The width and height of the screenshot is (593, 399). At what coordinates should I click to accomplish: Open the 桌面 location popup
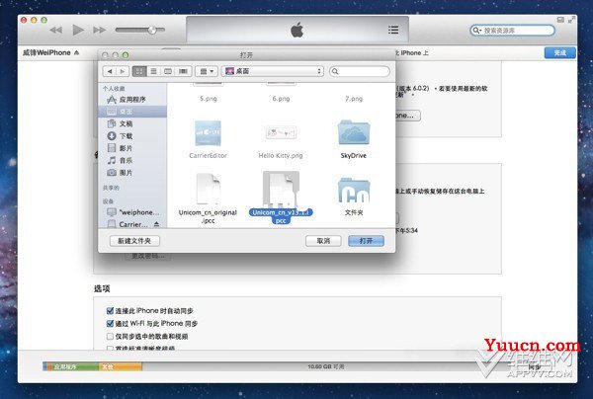pyautogui.click(x=273, y=71)
